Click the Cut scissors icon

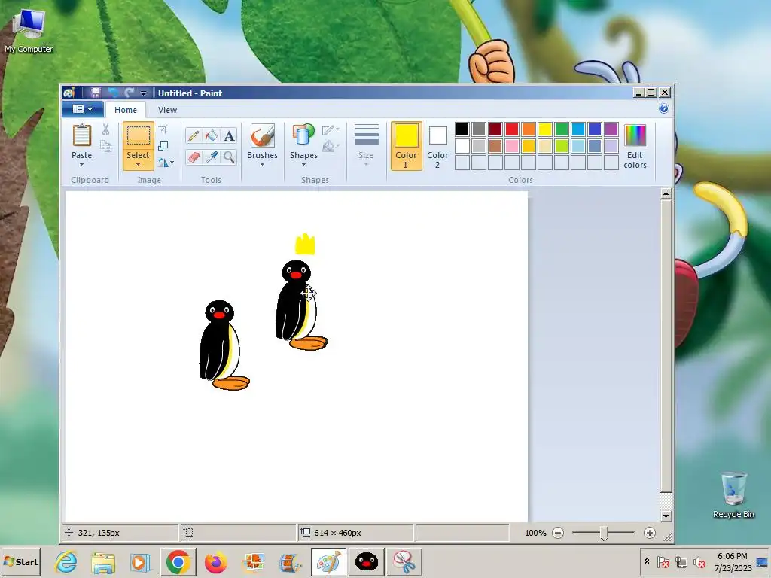click(105, 129)
